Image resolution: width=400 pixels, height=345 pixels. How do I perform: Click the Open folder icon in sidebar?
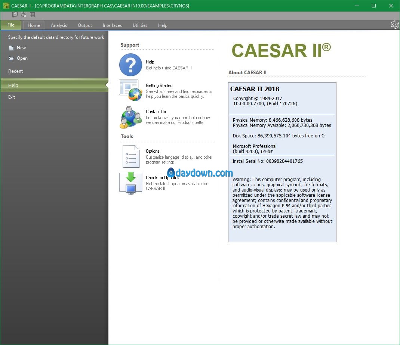tap(11, 58)
